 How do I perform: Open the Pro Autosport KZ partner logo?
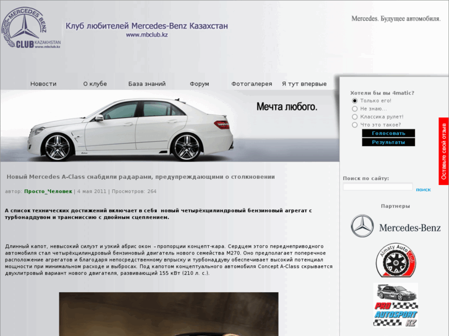395,305
